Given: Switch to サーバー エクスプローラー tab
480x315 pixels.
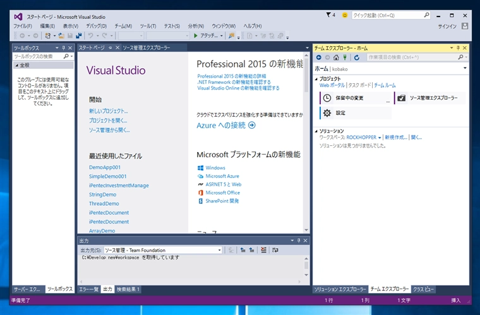Looking at the screenshot, I should pos(27,289).
